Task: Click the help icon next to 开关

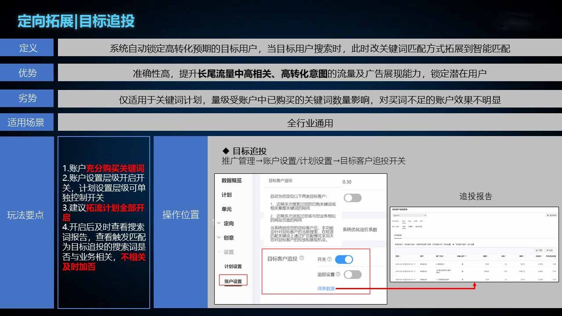Action: coord(329,259)
